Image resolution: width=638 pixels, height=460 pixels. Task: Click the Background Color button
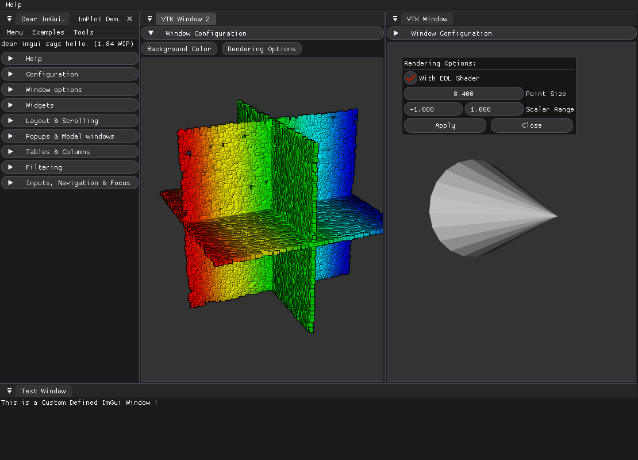(x=179, y=49)
